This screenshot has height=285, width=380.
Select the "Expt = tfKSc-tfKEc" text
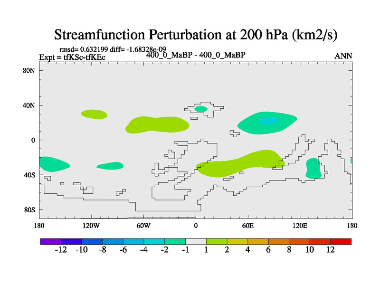click(x=72, y=57)
